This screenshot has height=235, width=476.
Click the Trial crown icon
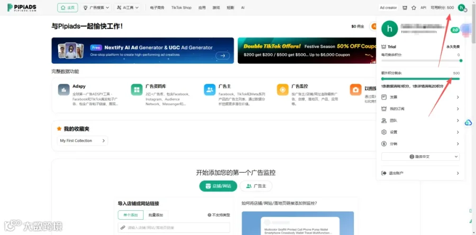384,47
